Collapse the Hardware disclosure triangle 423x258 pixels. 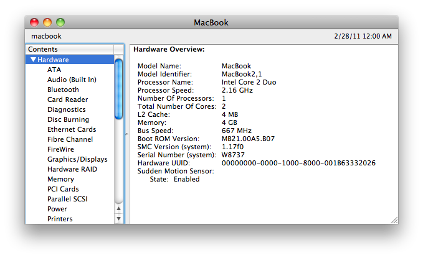pyautogui.click(x=33, y=60)
